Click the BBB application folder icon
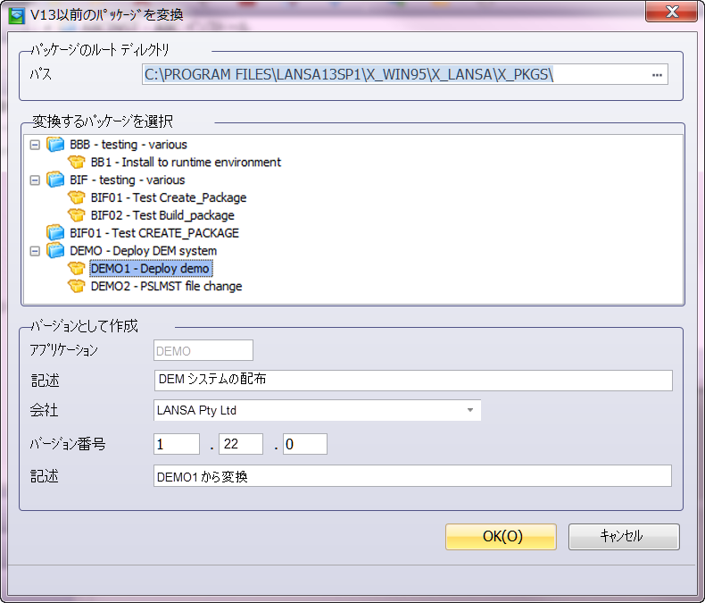Image resolution: width=705 pixels, height=603 pixels. click(x=55, y=145)
